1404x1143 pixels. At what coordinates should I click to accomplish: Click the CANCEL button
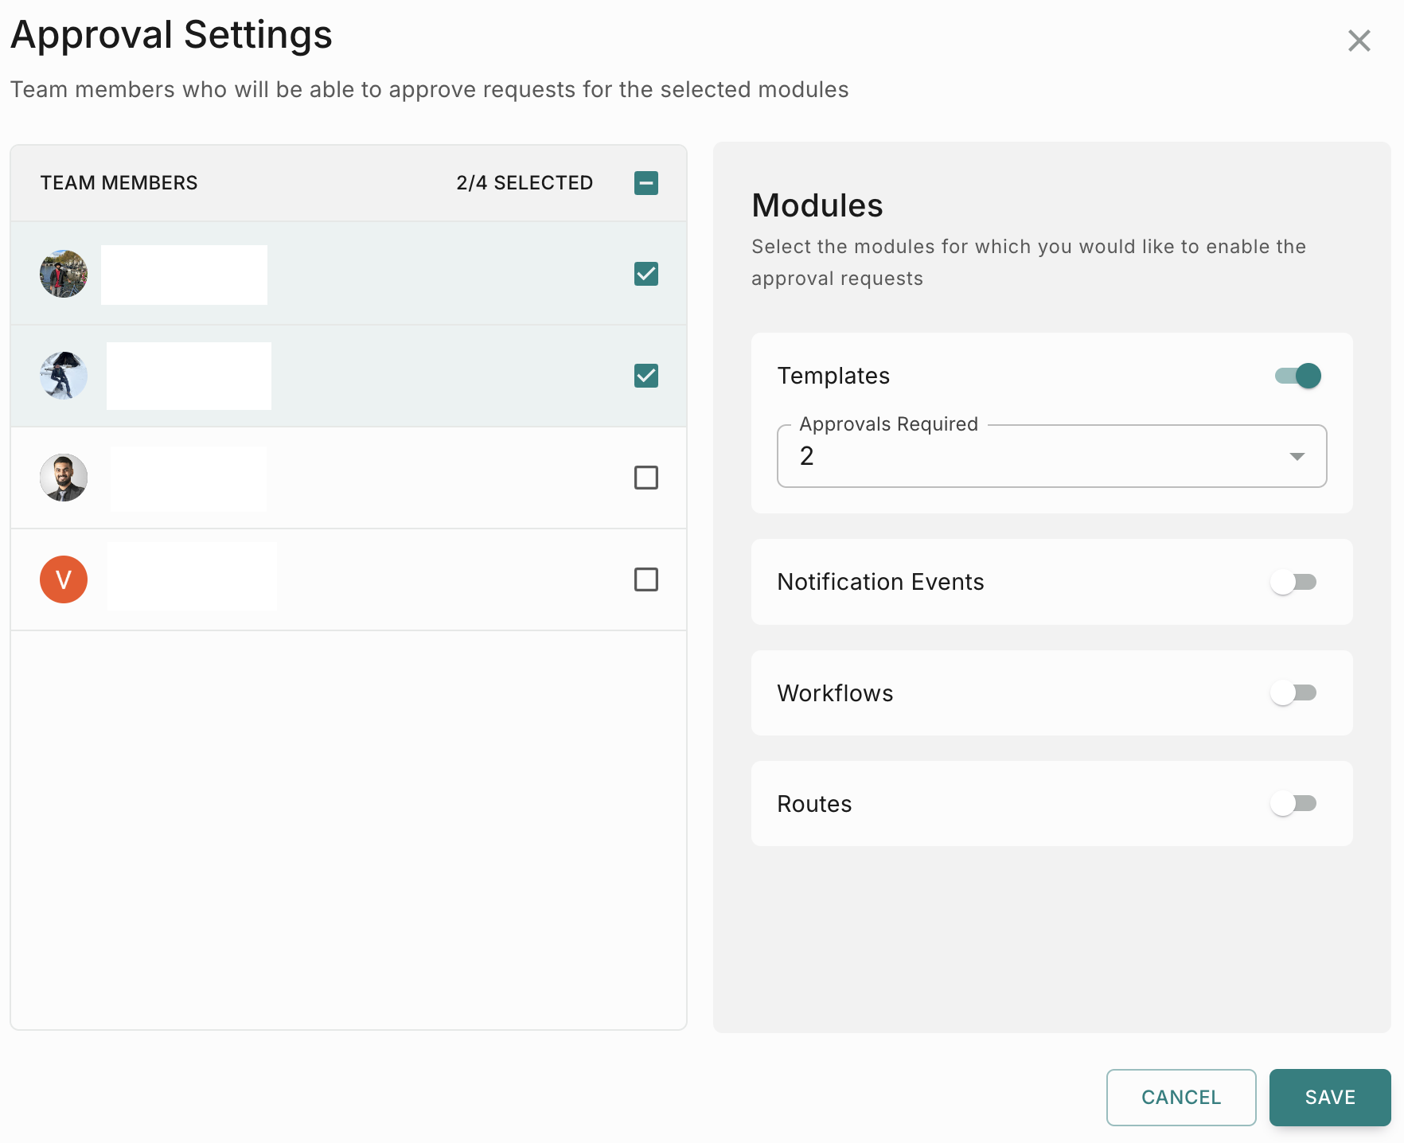point(1180,1097)
